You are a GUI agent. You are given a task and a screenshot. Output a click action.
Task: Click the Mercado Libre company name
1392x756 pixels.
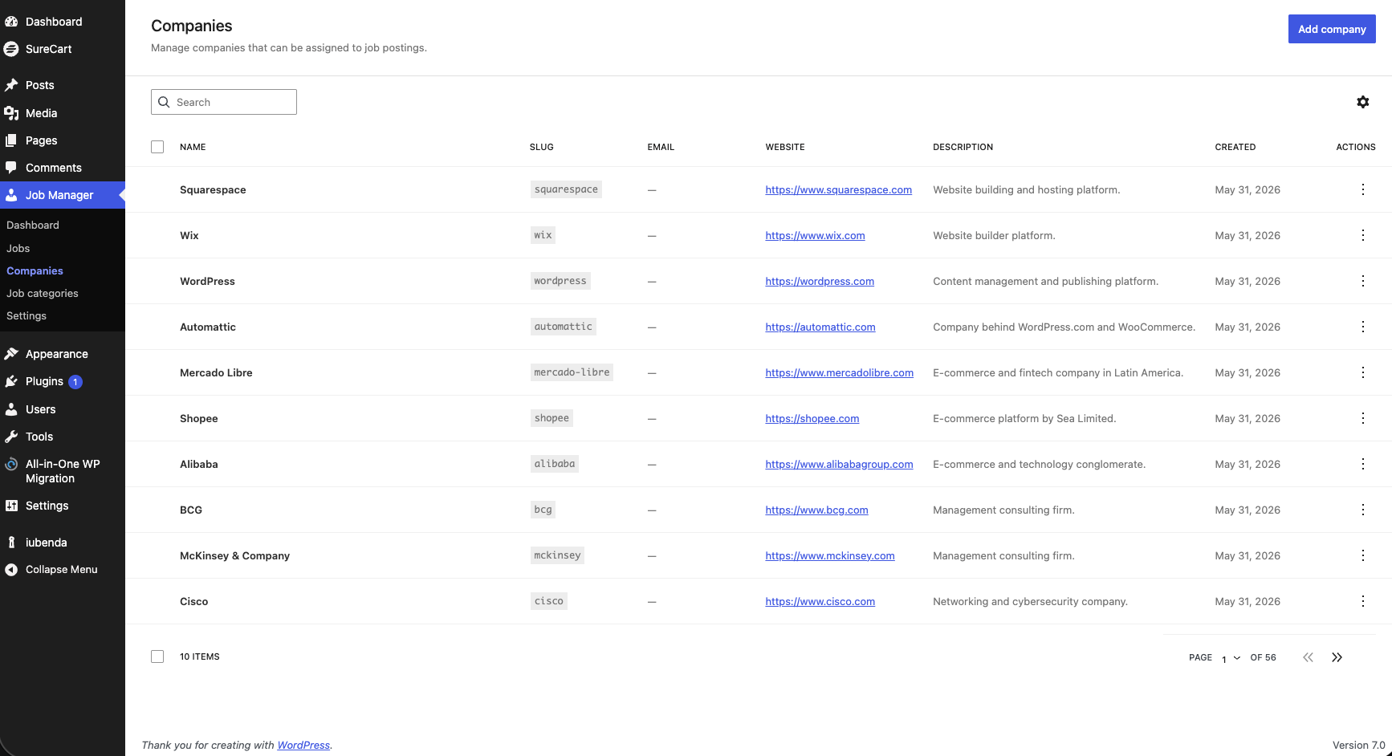(x=216, y=372)
